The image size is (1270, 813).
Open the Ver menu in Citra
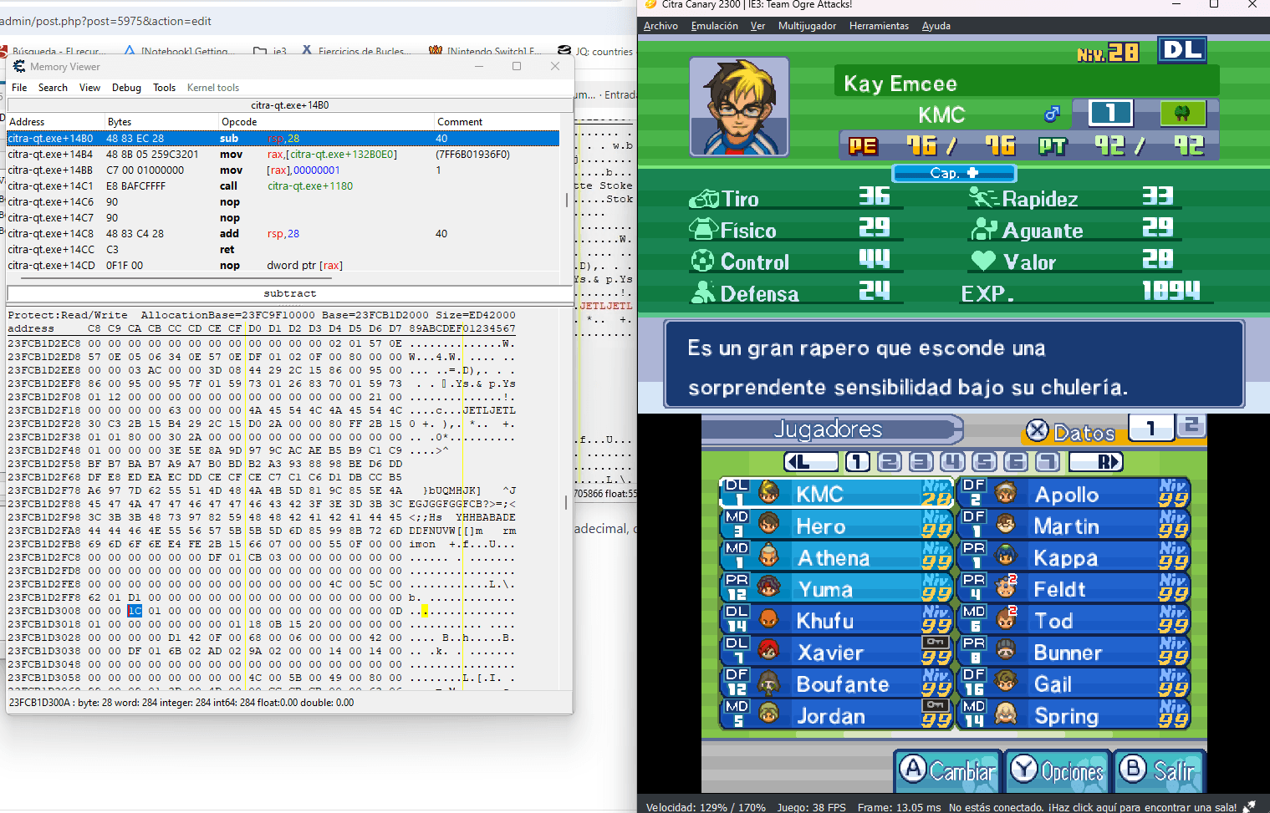pyautogui.click(x=757, y=26)
